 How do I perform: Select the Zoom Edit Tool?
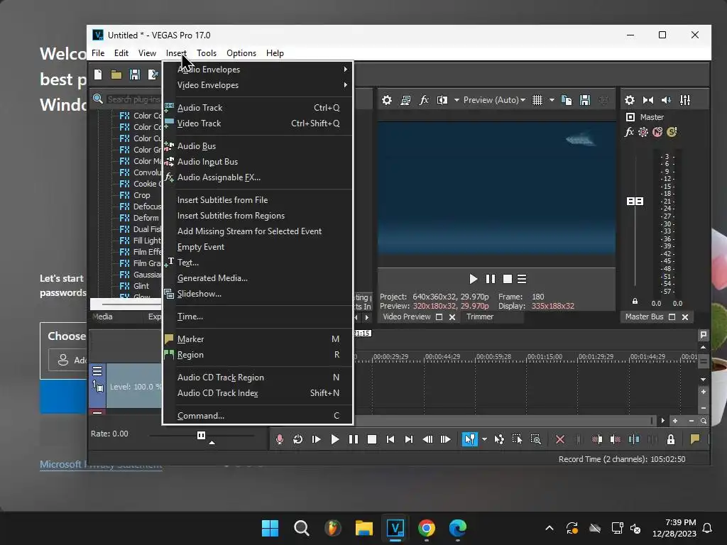point(535,439)
